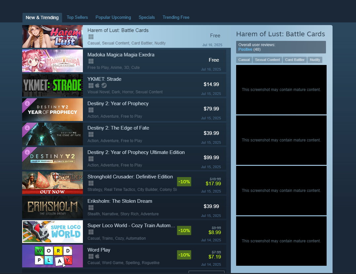Switch to the New & Trending tab
Image resolution: width=356 pixels, height=274 pixels.
42,17
